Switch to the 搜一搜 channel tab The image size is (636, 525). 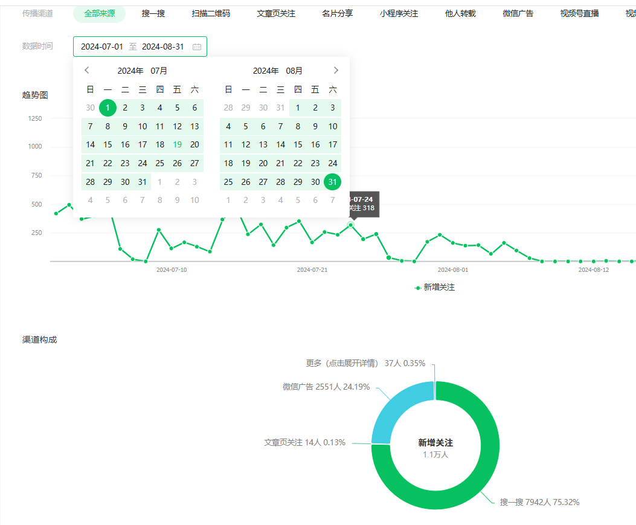(153, 13)
